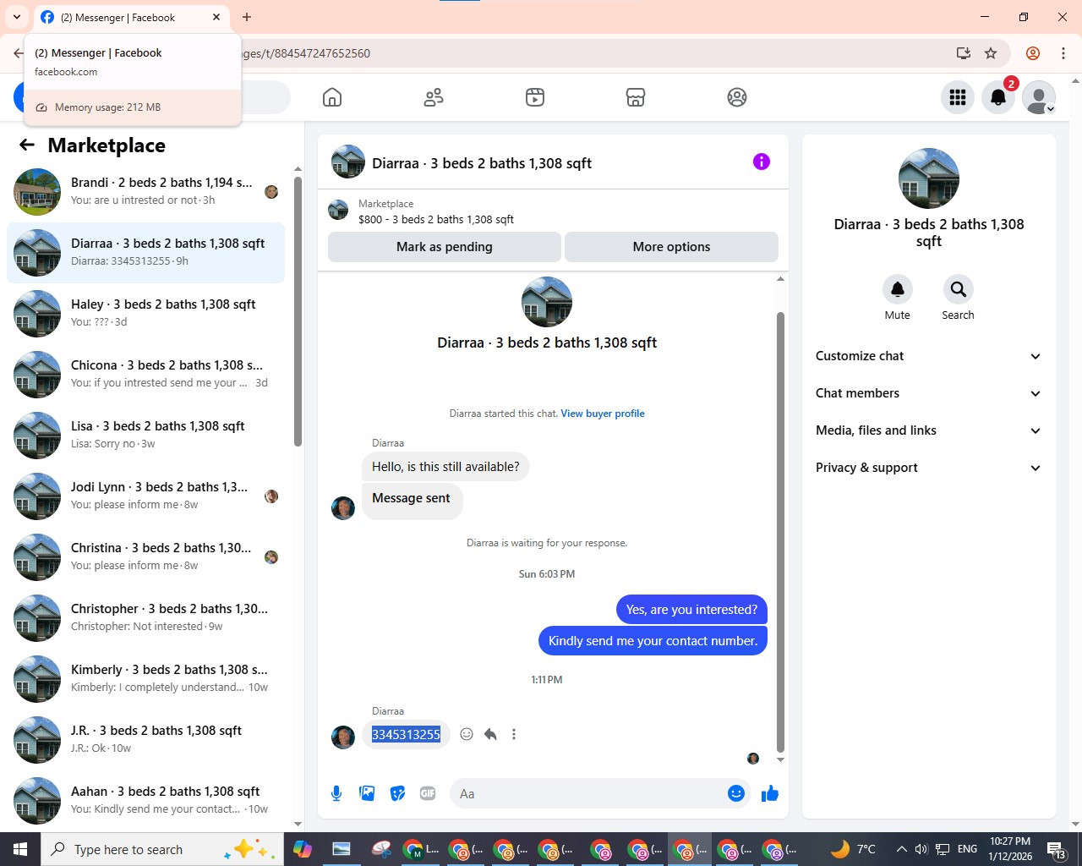
Task: Expand Chat members section
Action: click(x=928, y=393)
